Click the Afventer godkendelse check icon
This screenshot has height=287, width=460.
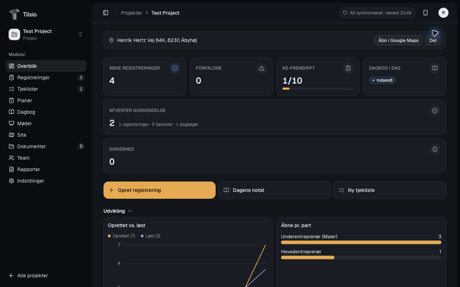pos(435,110)
